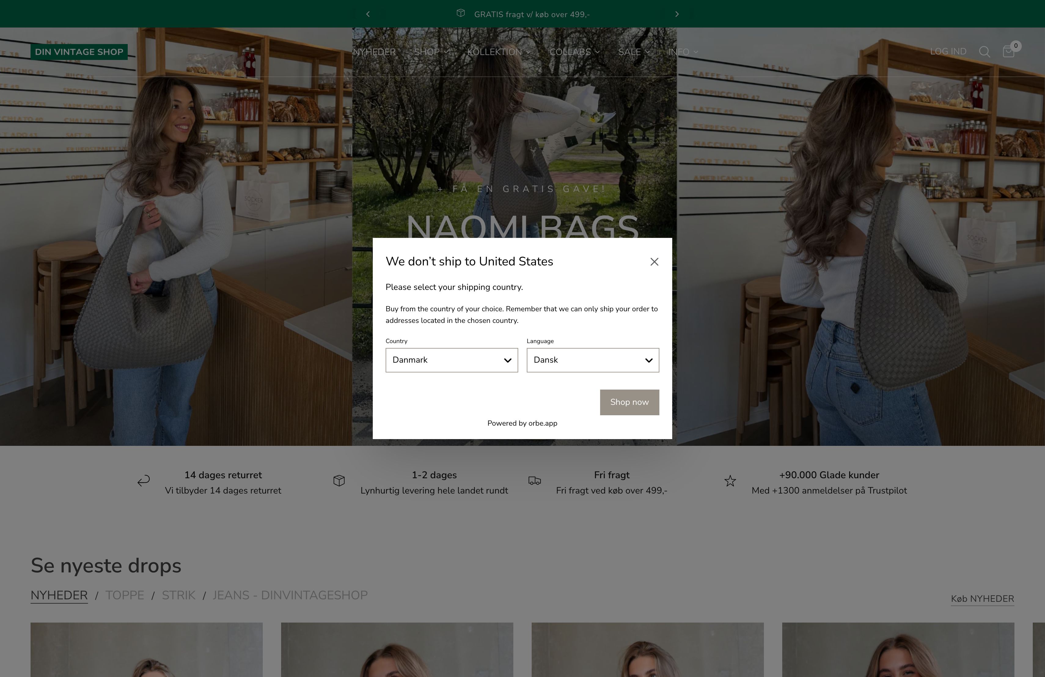This screenshot has width=1045, height=677.
Task: Click the first product thumbnail under Se nyeste drops
Action: tap(146, 650)
